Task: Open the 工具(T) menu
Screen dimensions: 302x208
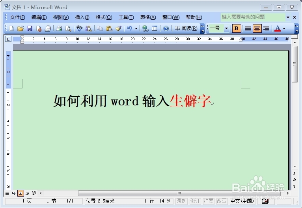Action: (x=126, y=17)
